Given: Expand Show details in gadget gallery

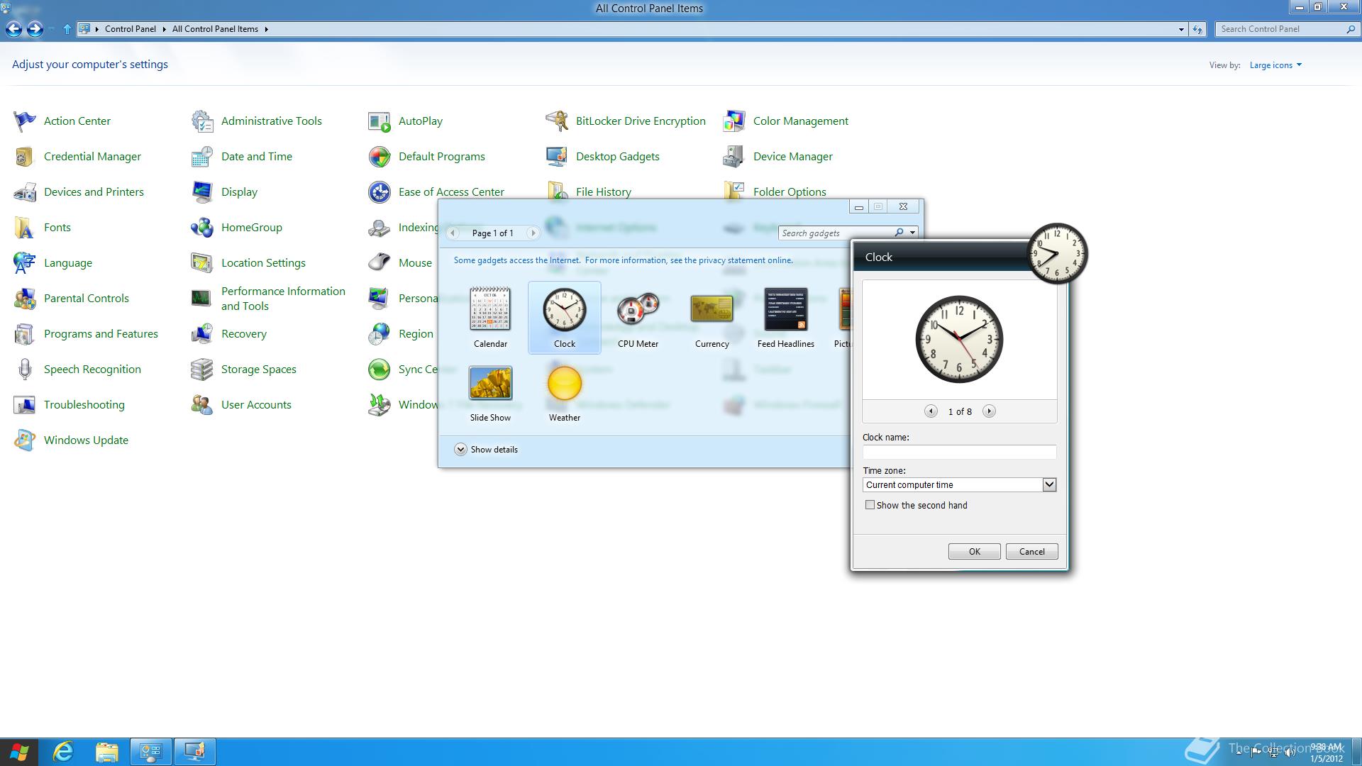Looking at the screenshot, I should [x=486, y=450].
